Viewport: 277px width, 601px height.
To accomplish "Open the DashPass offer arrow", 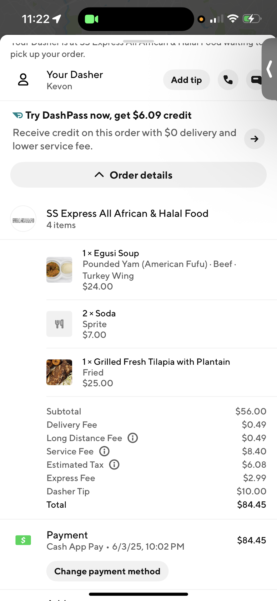I will point(254,139).
